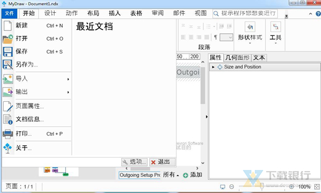Collapse the ribbon with the caret
The height and width of the screenshot is (193, 321).
[x=310, y=14]
